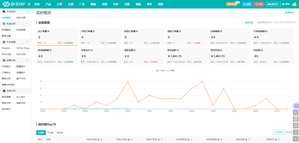Click 昨日 data point at 08:00
Screen dimensions: 299x143
point(128,82)
